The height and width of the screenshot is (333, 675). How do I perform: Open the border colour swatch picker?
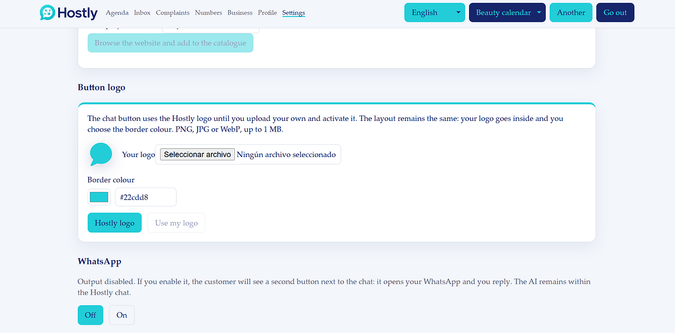(99, 197)
